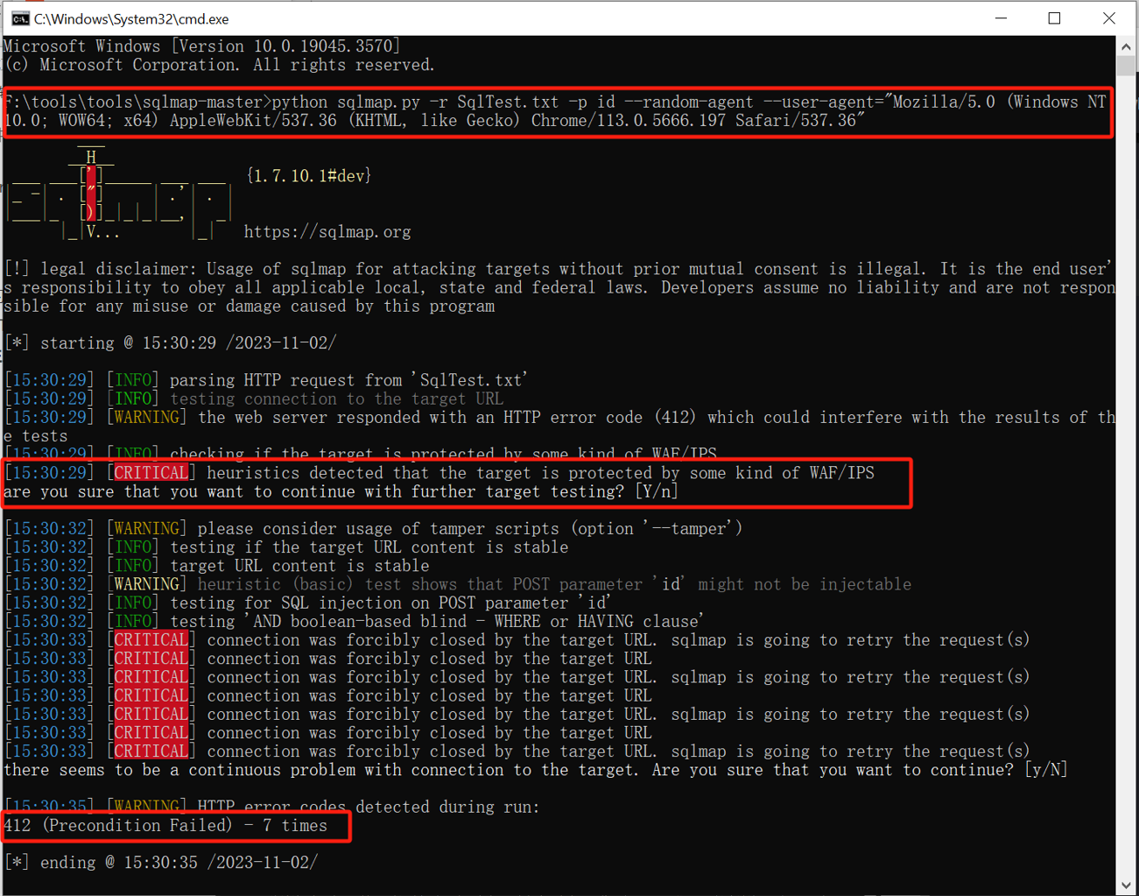Click the [Y/n] prompt after target testing question
This screenshot has width=1139, height=896.
click(657, 491)
